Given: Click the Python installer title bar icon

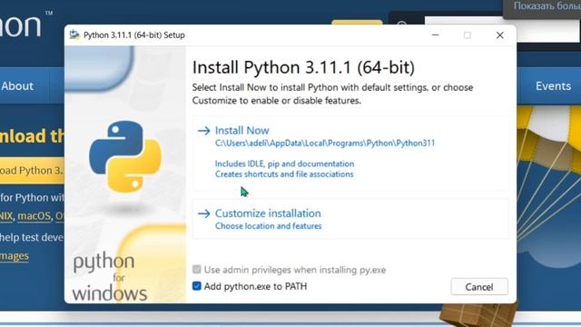Looking at the screenshot, I should coord(74,35).
